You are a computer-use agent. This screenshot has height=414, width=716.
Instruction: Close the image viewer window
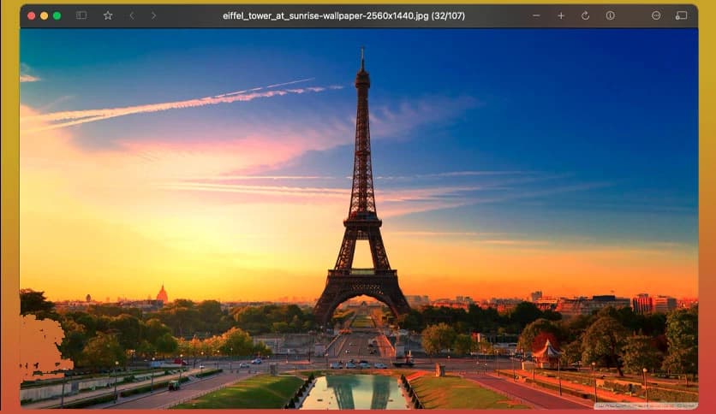click(x=32, y=15)
